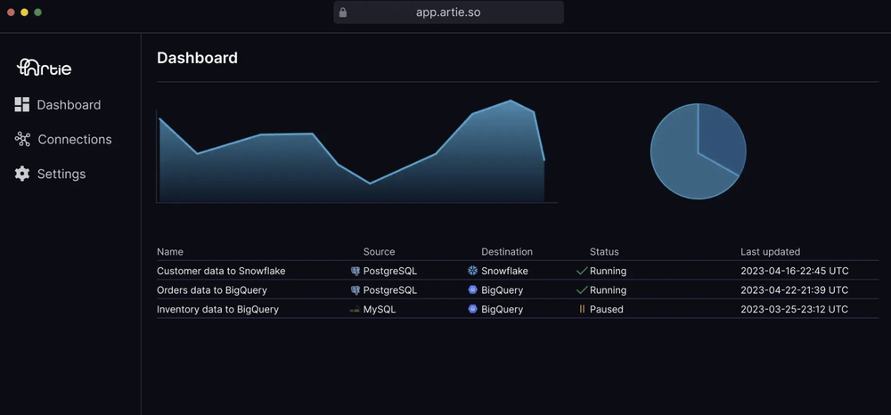Click the Dashboard page heading
This screenshot has width=891, height=415.
[197, 58]
